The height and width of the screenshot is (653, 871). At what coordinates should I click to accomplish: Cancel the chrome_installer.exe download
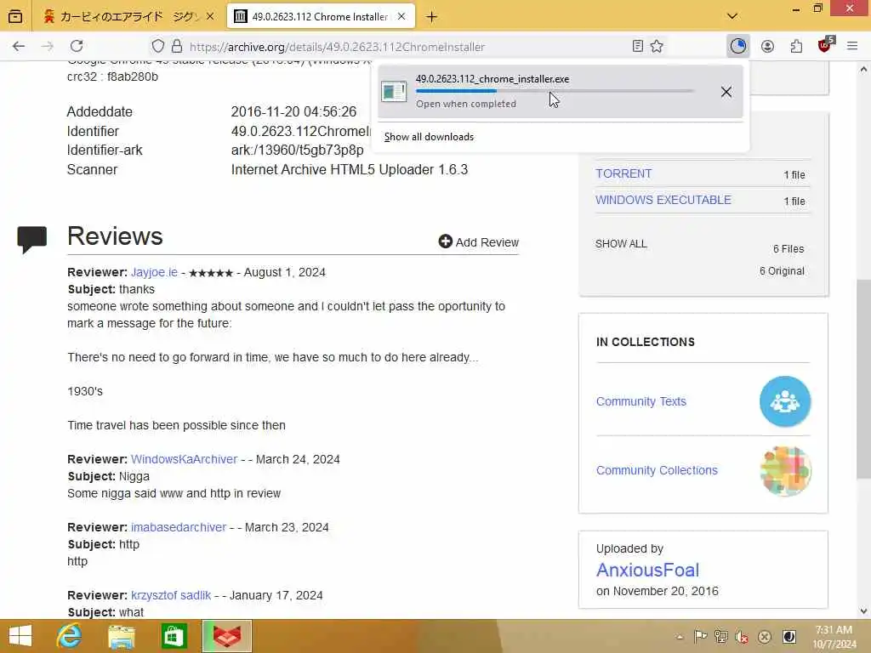point(726,92)
